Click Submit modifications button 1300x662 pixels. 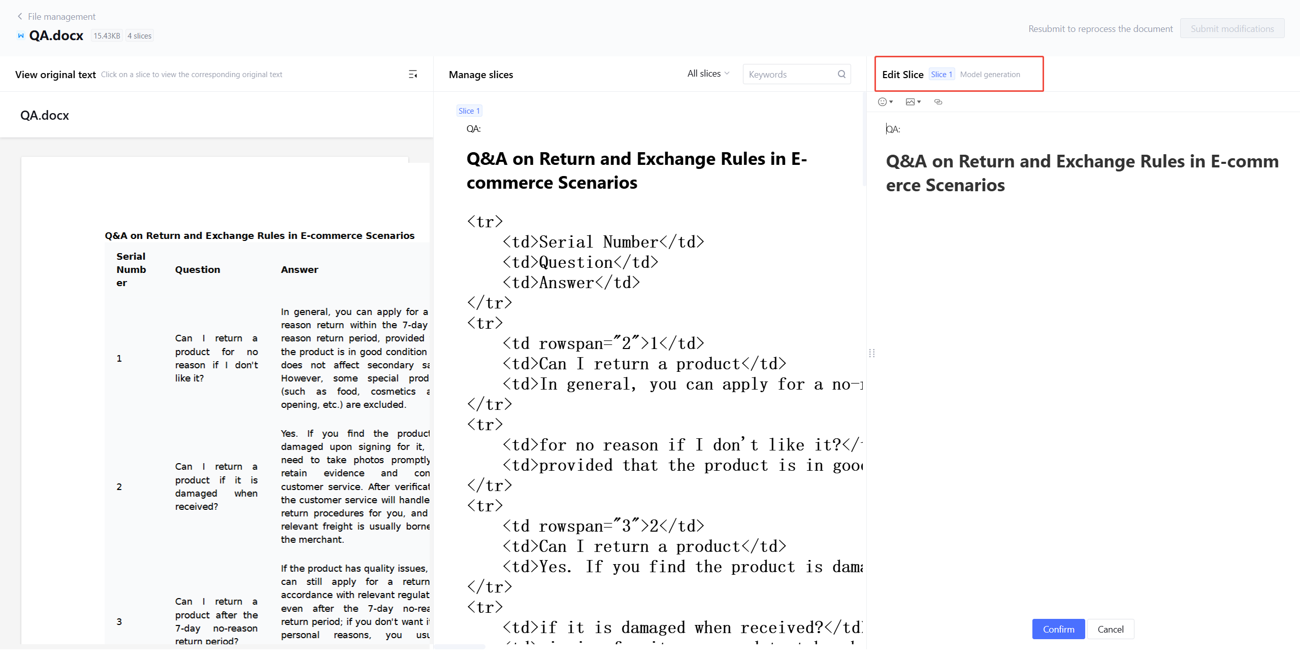[x=1232, y=29]
